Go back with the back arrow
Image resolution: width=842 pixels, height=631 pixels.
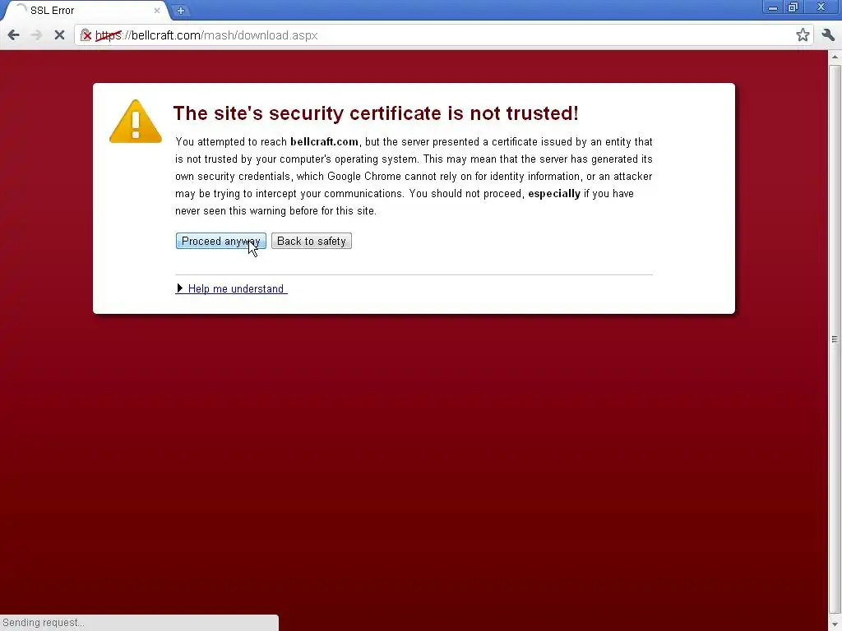[x=13, y=35]
